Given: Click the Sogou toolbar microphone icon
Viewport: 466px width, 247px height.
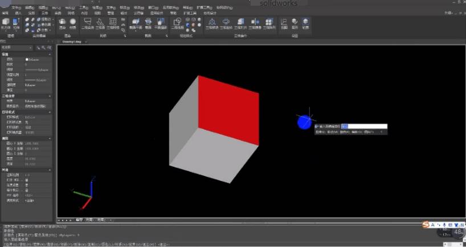Looking at the screenshot, I should point(444,225).
